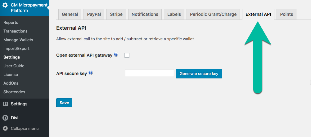Click help icon next to API secure key
The height and width of the screenshot is (137, 311).
coord(90,73)
